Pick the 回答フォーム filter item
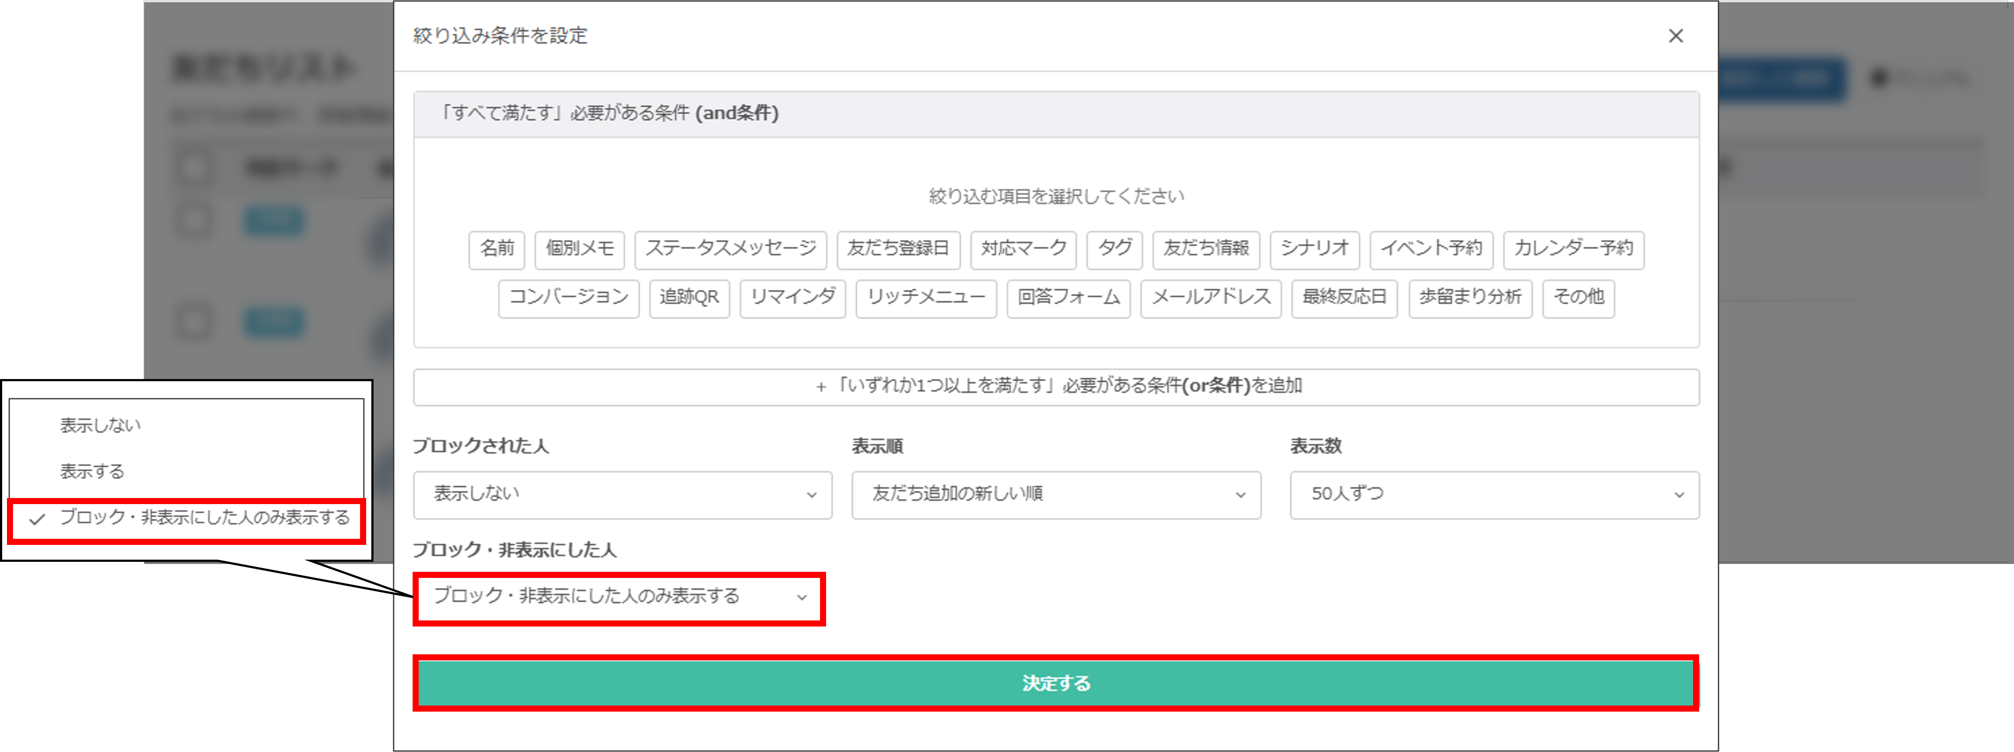2014x752 pixels. (1068, 298)
